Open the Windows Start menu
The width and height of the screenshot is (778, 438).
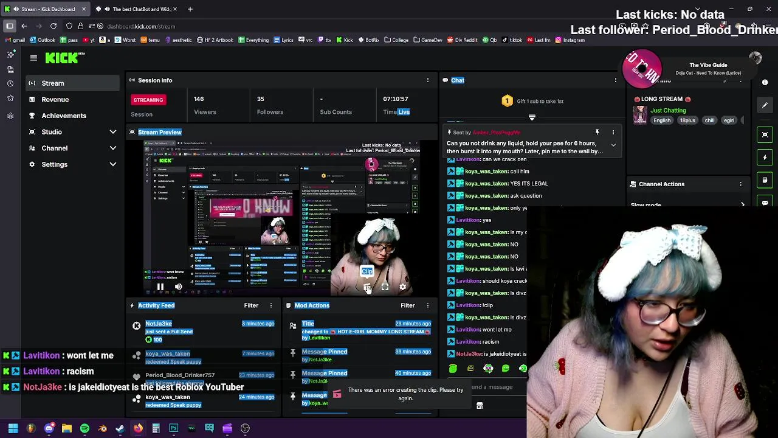[x=13, y=428]
